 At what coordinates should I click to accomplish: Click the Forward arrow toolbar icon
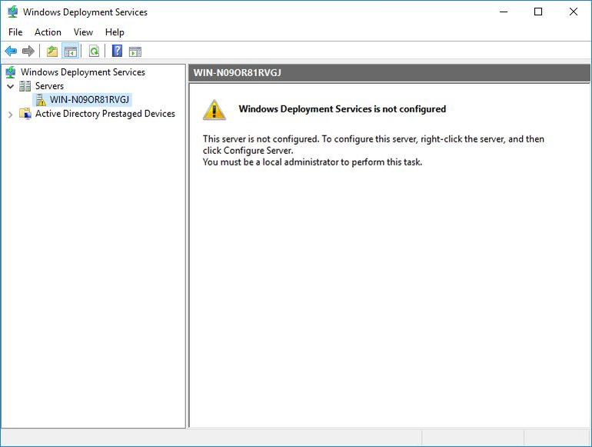[x=28, y=51]
